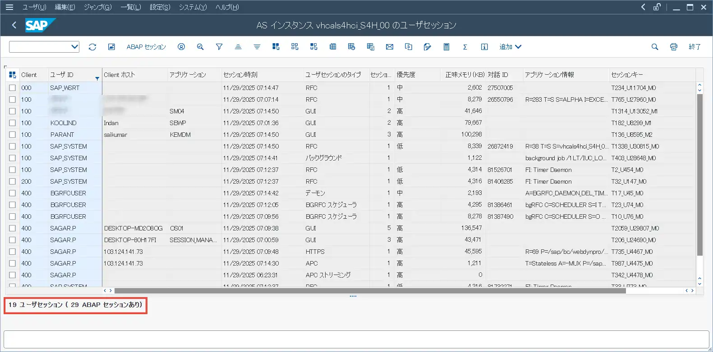Click the picture icon beside refresh

[111, 47]
